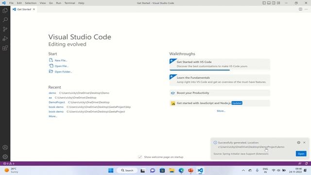Open network and volume quick settings
The height and width of the screenshot is (175, 311).
pos(278,171)
